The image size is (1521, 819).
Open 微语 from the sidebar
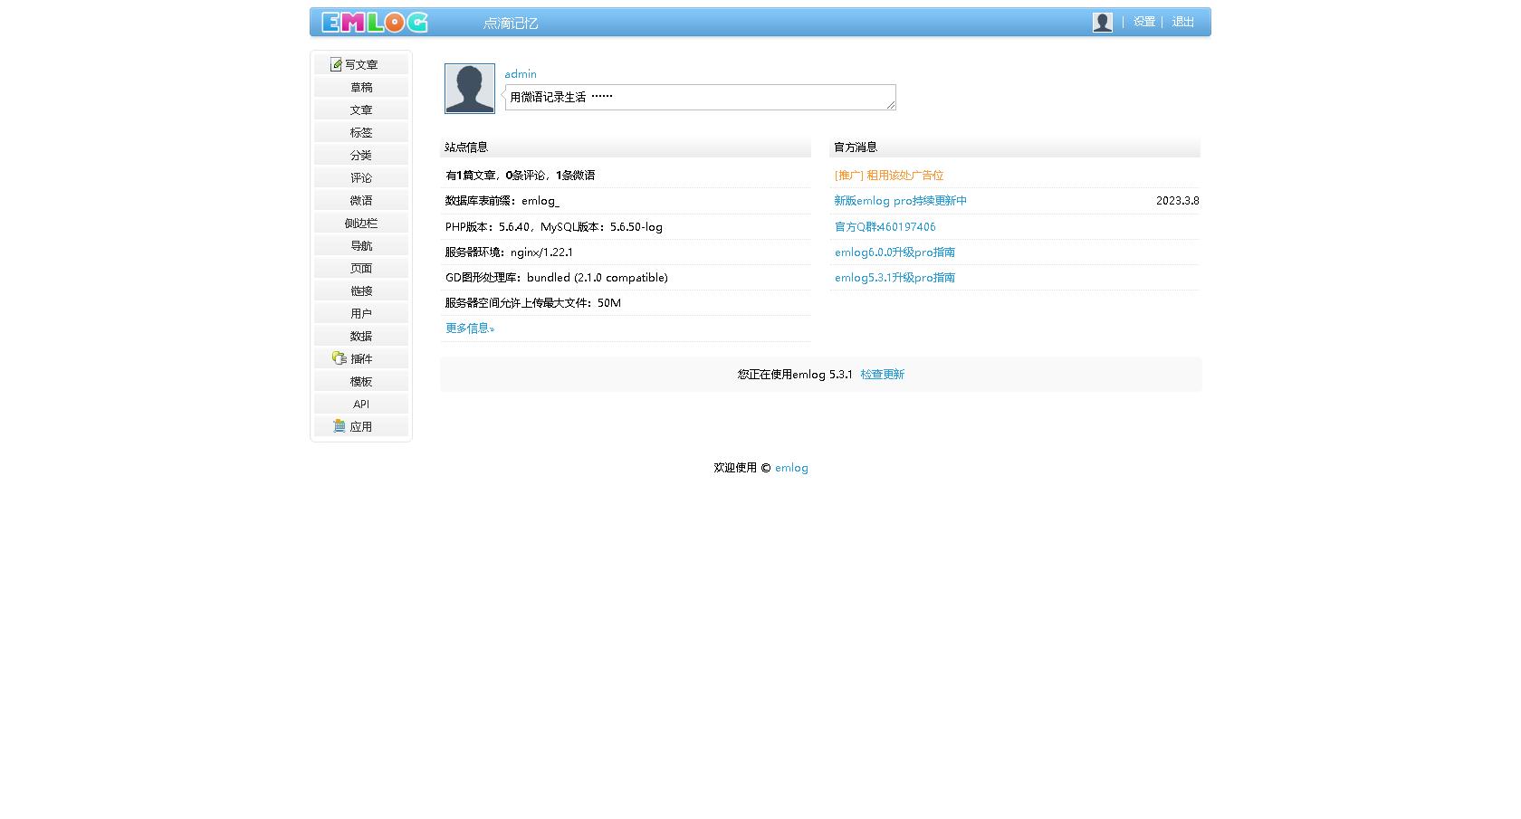pos(360,200)
